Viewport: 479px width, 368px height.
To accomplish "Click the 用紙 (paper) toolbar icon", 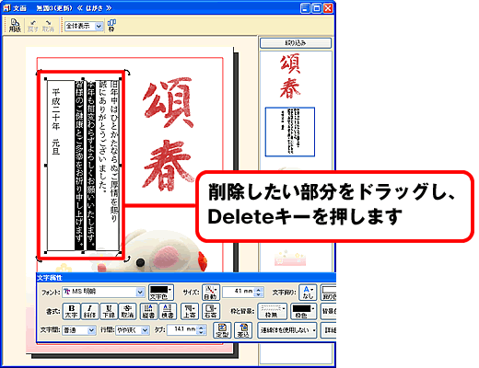I will 15,25.
